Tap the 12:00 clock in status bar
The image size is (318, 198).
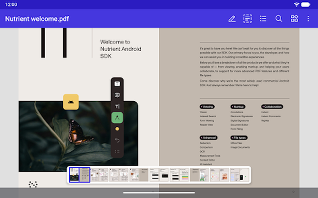coord(11,4)
